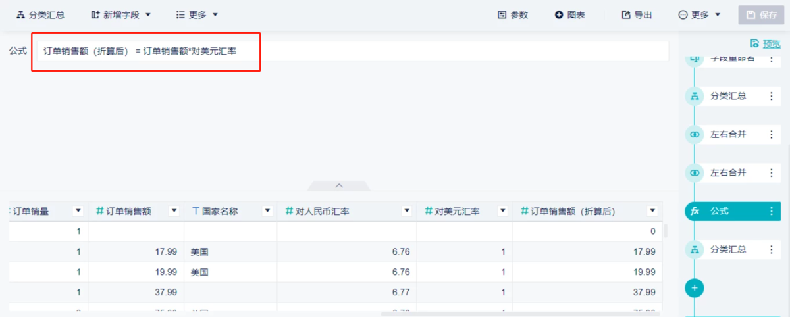The image size is (790, 317).
Task: Click the number type icon of 对人民币汇率
Action: coord(289,211)
